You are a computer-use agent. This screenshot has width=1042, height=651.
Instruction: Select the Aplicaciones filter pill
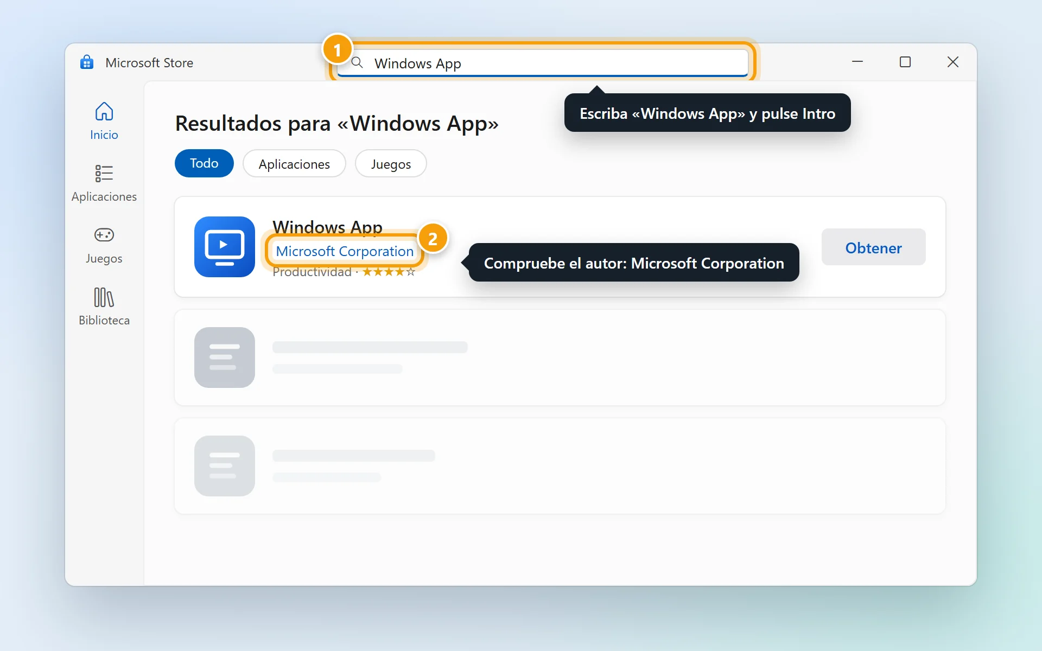tap(294, 164)
